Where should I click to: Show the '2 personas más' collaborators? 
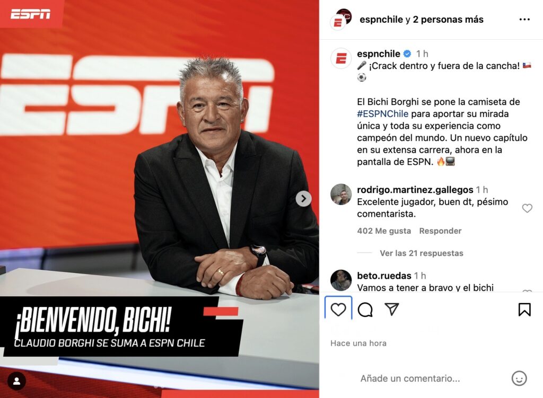click(448, 20)
